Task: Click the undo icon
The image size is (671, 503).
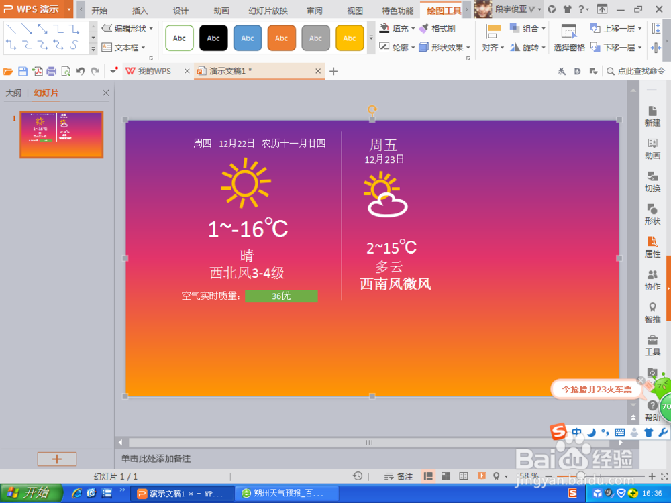Action: pos(80,70)
